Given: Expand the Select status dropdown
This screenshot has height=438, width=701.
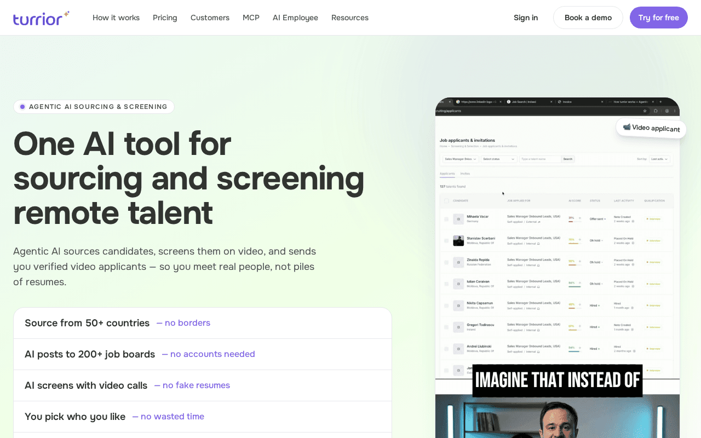Looking at the screenshot, I should click(499, 159).
